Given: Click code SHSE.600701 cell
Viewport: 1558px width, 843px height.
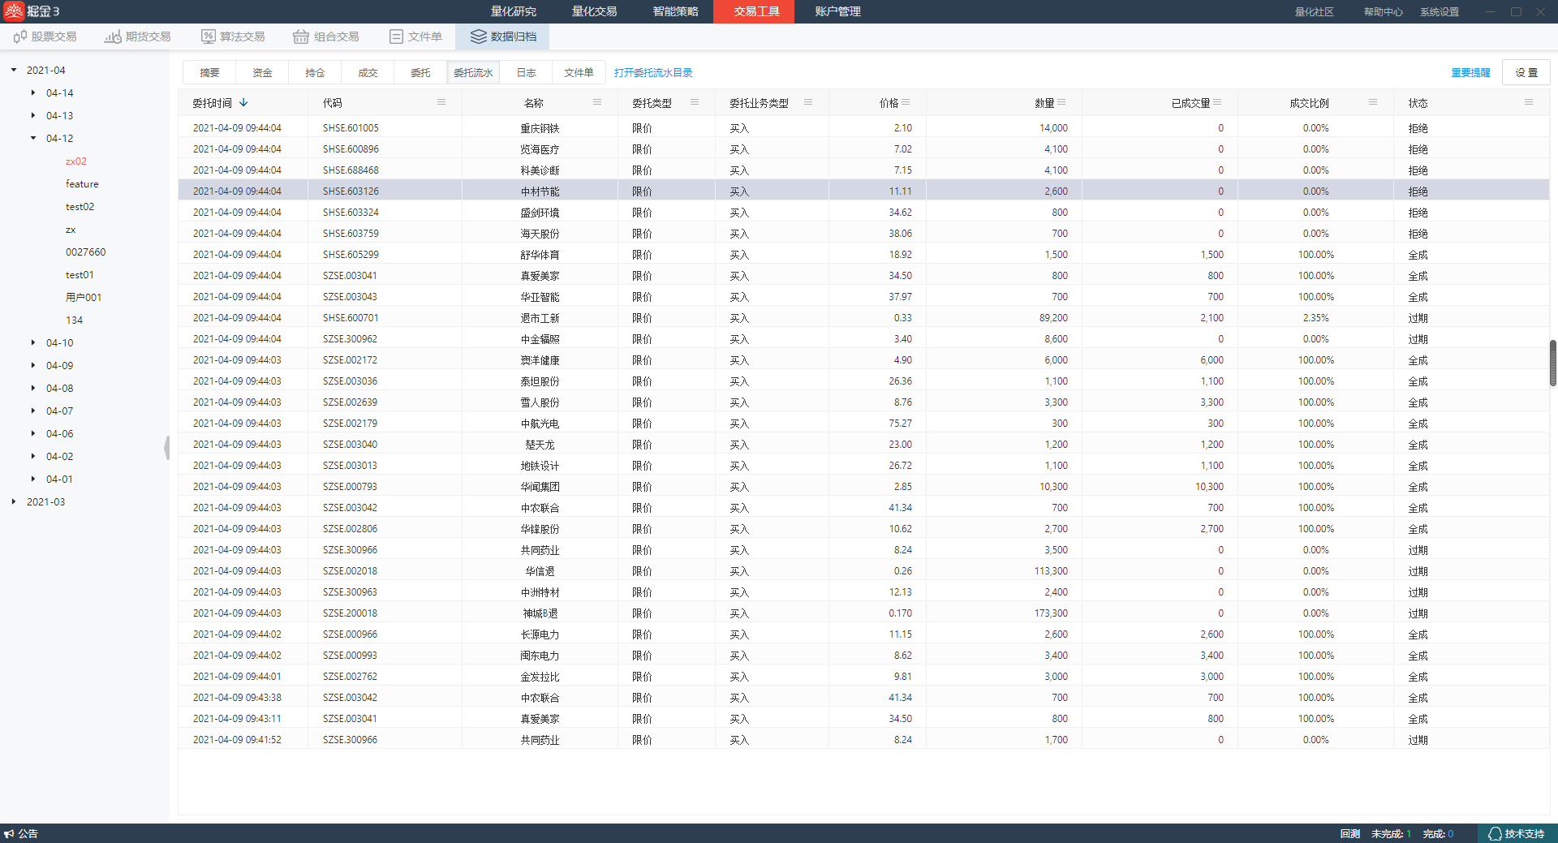Looking at the screenshot, I should (x=351, y=318).
